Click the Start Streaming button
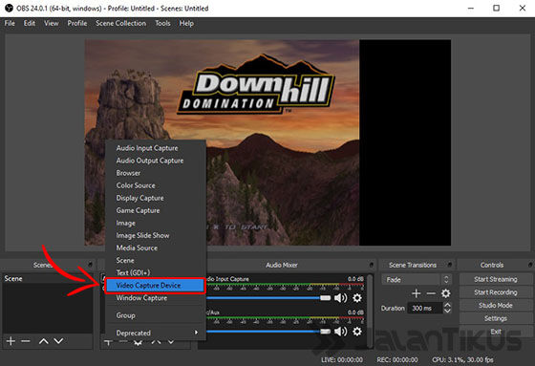The image size is (535, 366). [x=496, y=279]
